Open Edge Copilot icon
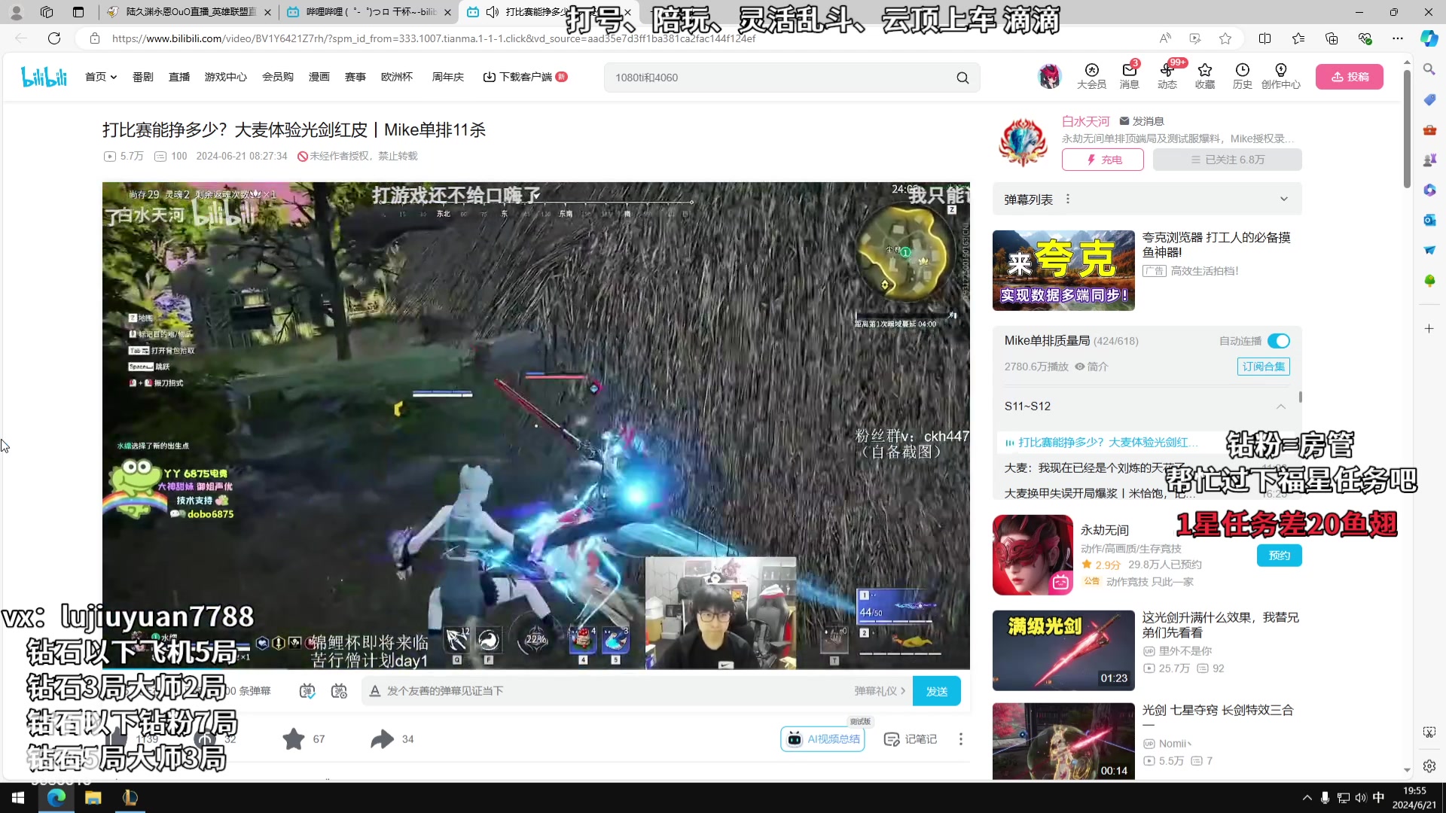Image resolution: width=1446 pixels, height=813 pixels. [1429, 38]
